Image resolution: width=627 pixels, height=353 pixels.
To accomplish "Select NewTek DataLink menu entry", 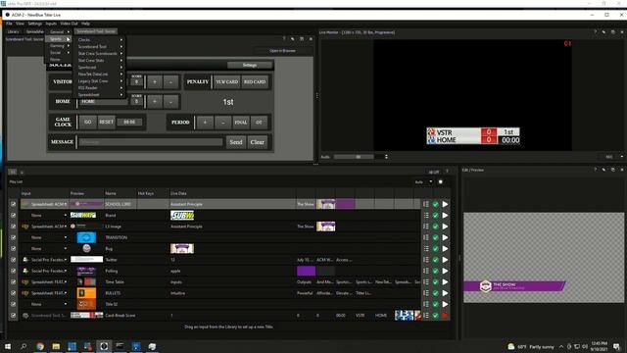I will [x=100, y=75].
